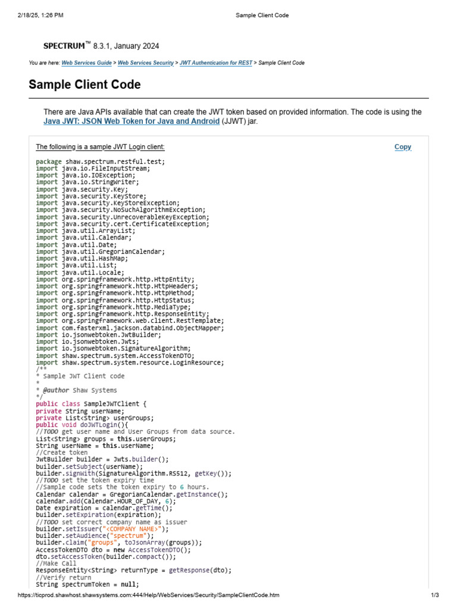This screenshot has width=457, height=610.
Task: Click the Copy link above the code
Action: pos(403,147)
